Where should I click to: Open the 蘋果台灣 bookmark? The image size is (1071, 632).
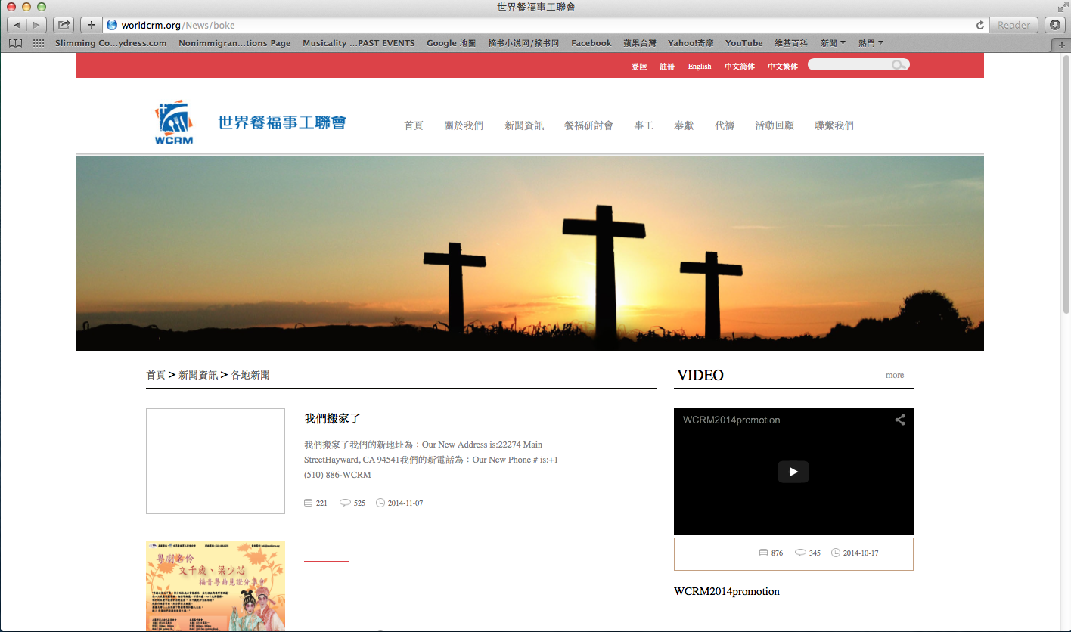[x=640, y=43]
